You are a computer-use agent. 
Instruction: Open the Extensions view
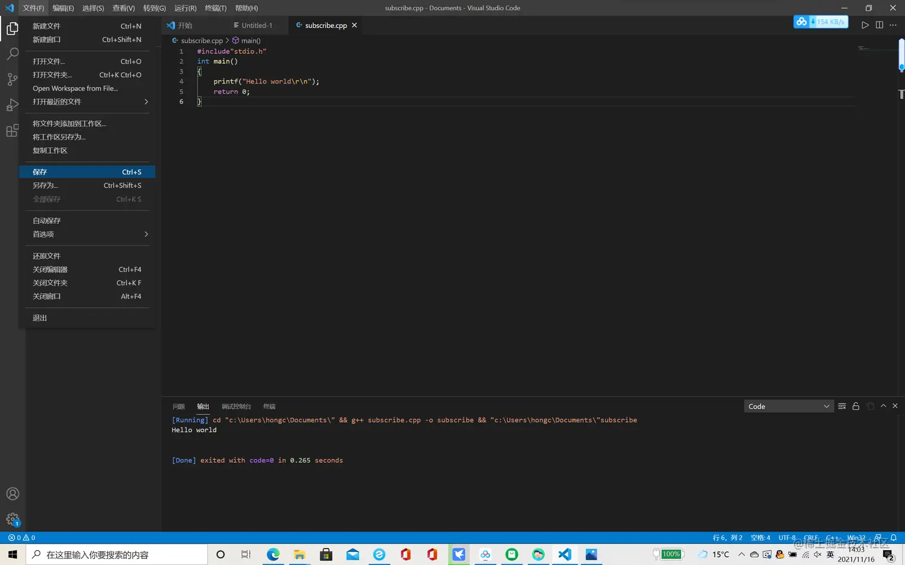coord(12,131)
